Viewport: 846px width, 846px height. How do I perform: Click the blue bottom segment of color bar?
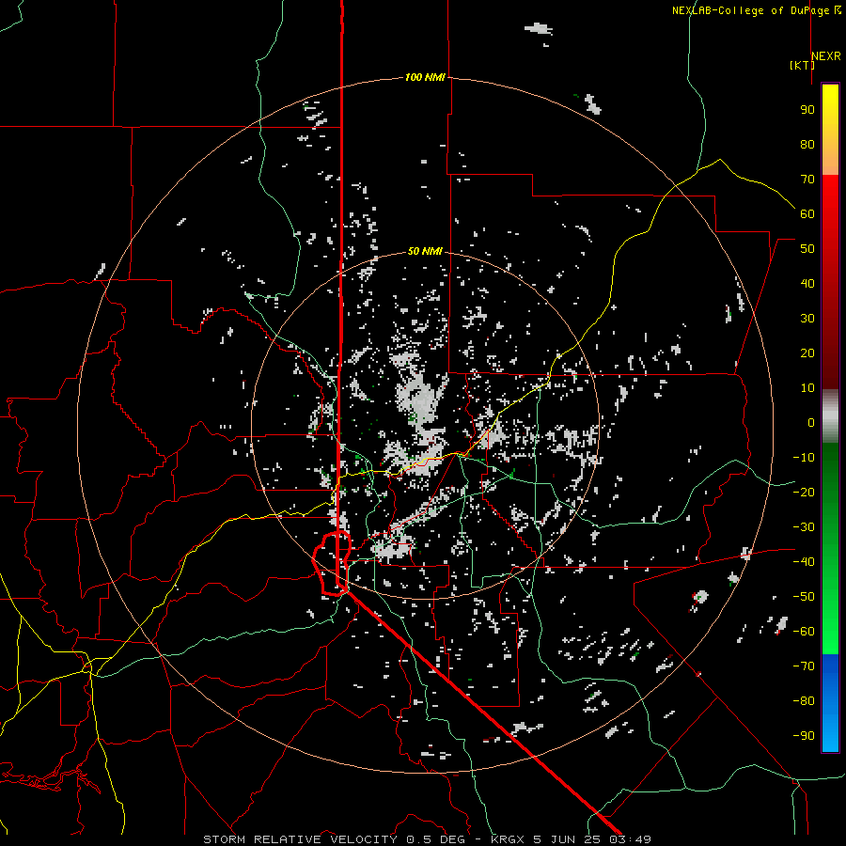tap(830, 703)
